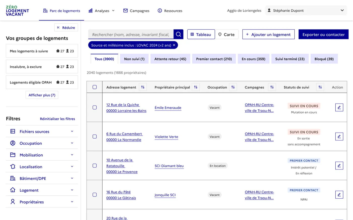
Task: Click Ajouter un logement button
Action: pyautogui.click(x=268, y=34)
